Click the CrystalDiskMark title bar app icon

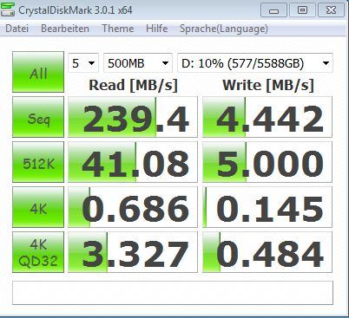coord(8,10)
